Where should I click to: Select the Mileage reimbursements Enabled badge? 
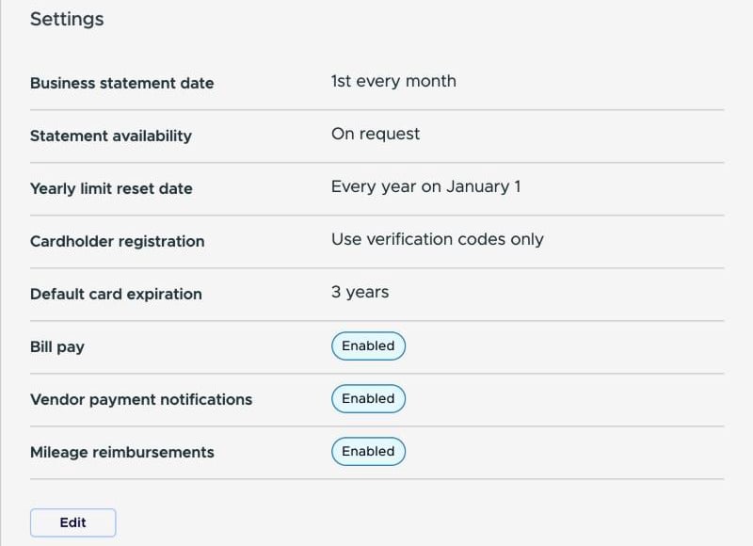[368, 452]
